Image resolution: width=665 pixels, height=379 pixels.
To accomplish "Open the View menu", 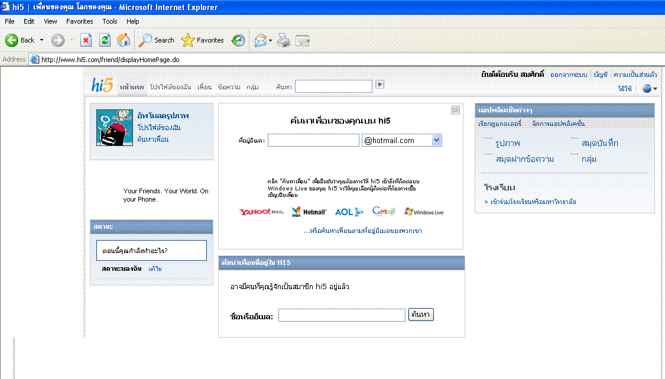I will [x=50, y=21].
